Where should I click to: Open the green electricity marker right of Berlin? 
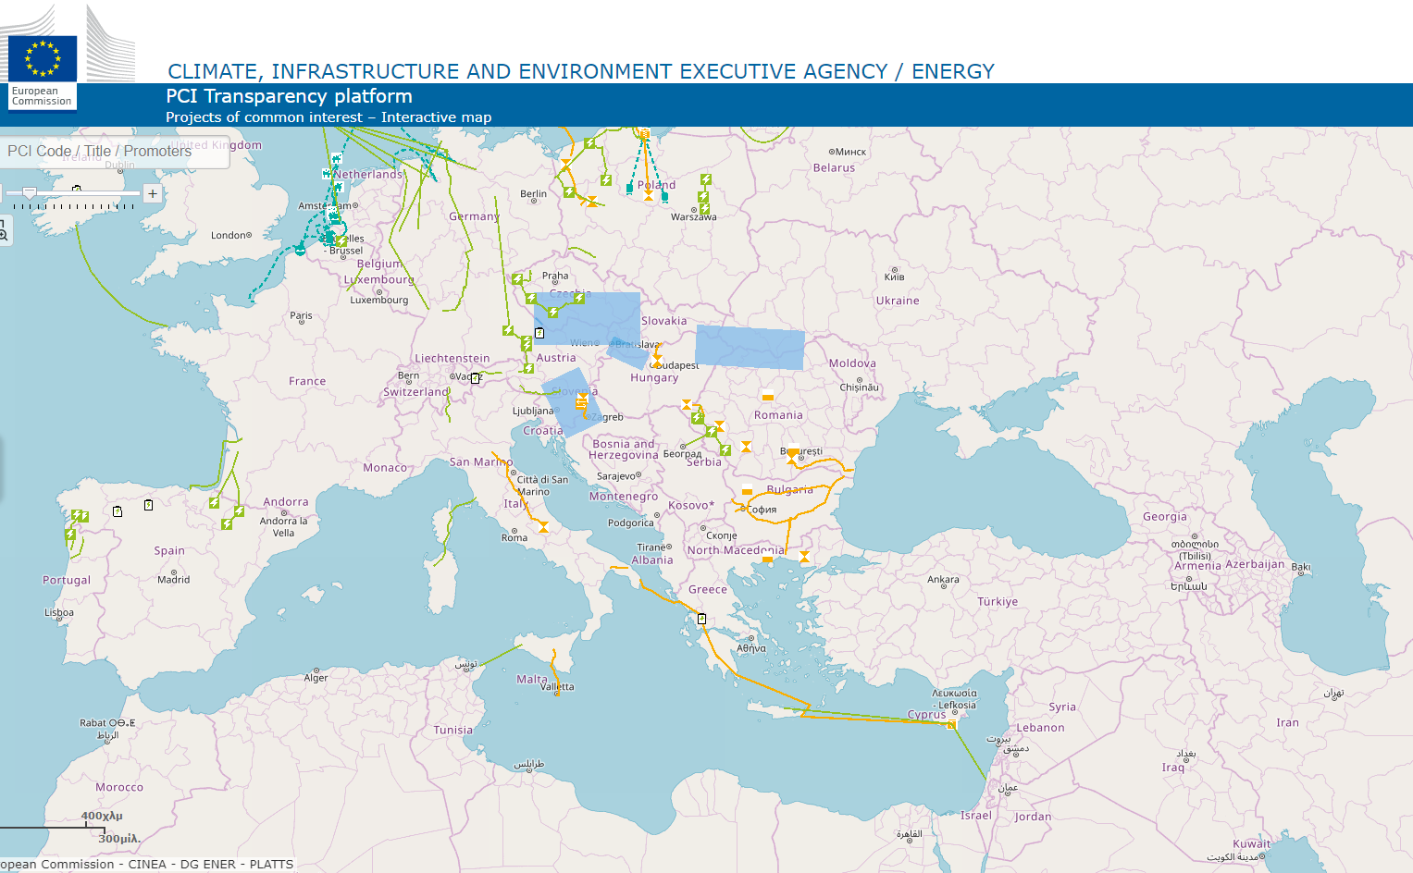point(569,192)
